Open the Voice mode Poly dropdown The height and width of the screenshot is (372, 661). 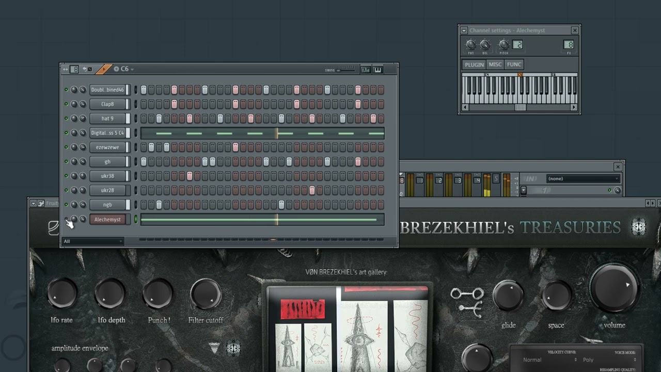[608, 360]
